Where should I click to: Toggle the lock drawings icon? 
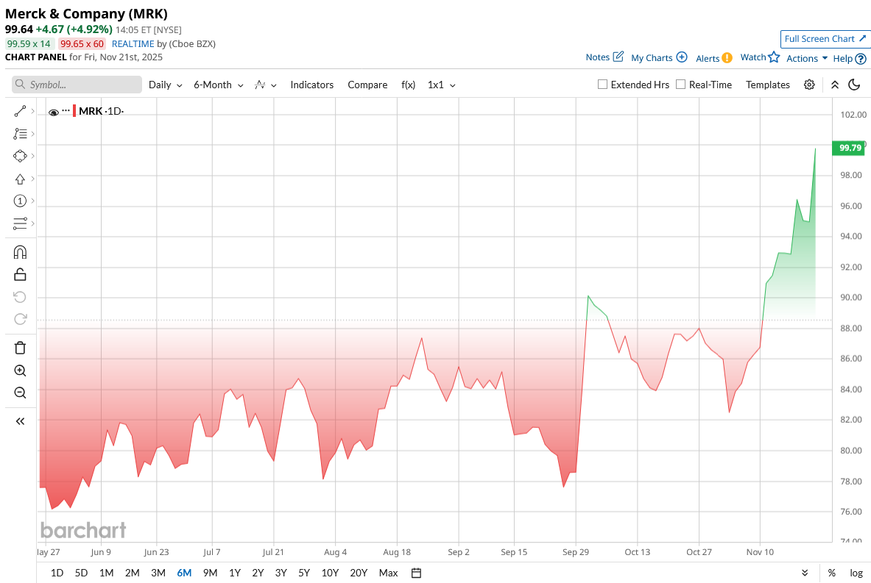pos(20,274)
